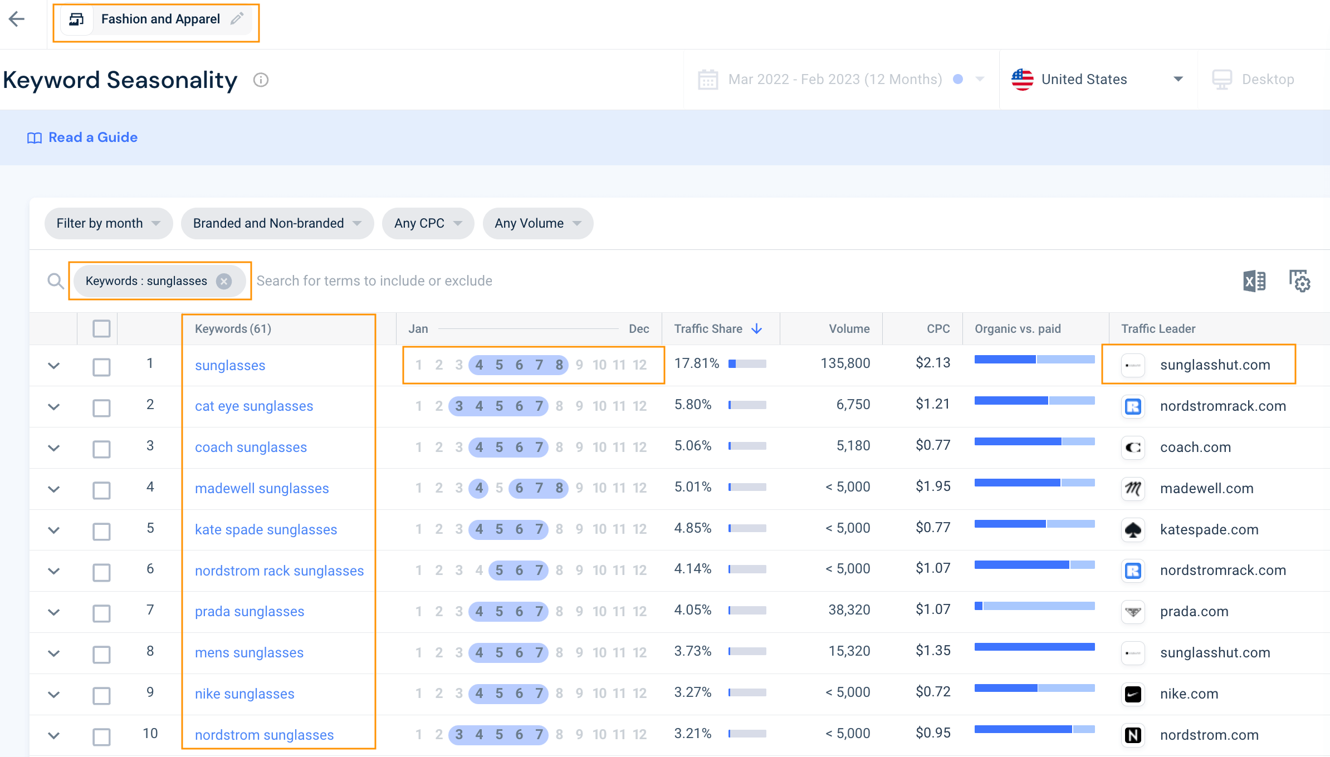The image size is (1330, 757).
Task: Click the katespade.com favicon
Action: [x=1133, y=530]
